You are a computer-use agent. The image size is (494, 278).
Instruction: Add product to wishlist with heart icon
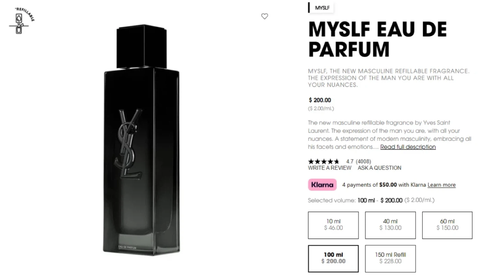(x=264, y=16)
